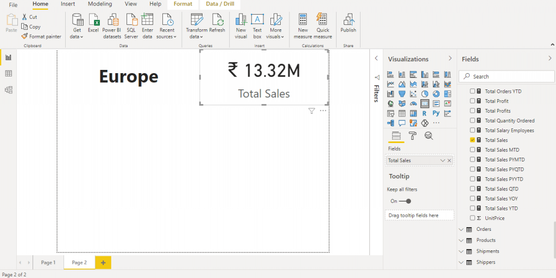The height and width of the screenshot is (278, 556).
Task: Expand the Shippers table
Action: coord(461,262)
